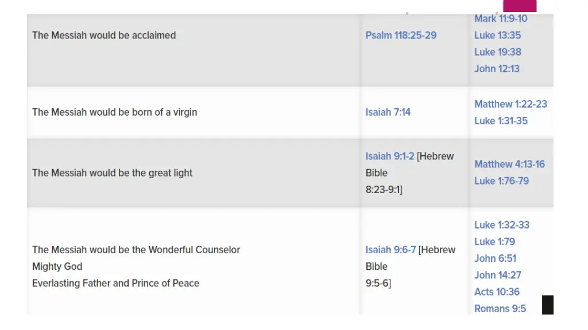This screenshot has width=588, height=330.
Task: Click the Isaiah 9:1-2 link
Action: click(390, 156)
